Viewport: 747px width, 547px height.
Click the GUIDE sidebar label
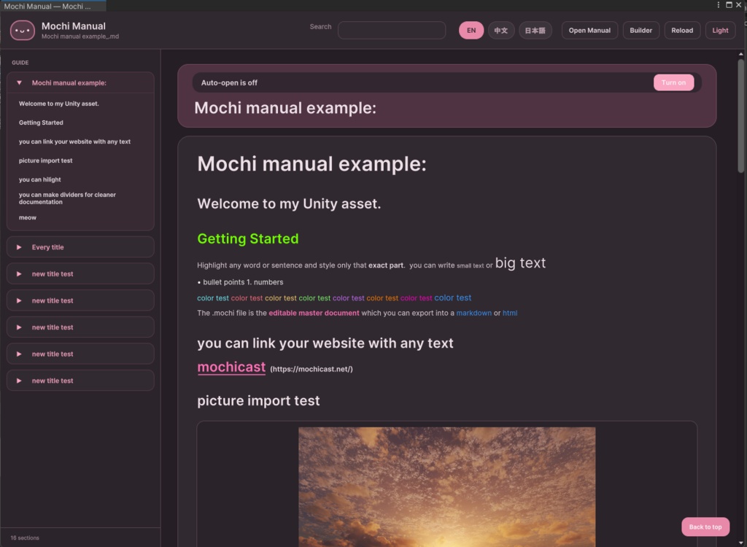tap(20, 63)
